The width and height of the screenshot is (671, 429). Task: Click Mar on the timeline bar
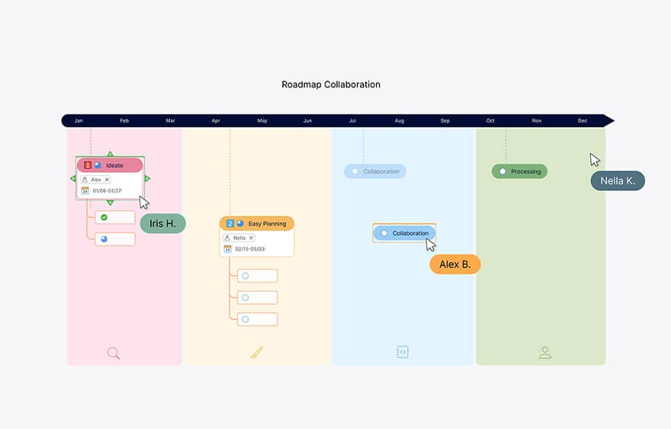pos(170,120)
